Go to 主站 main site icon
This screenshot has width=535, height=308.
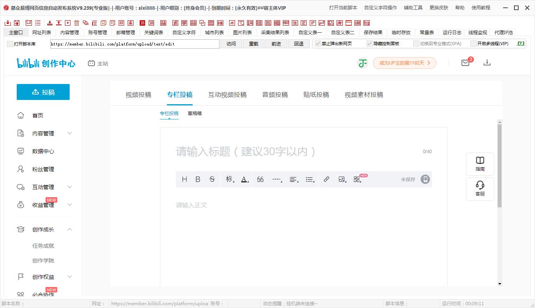(98, 63)
